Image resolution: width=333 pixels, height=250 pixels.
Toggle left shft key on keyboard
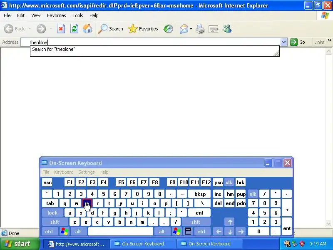pos(55,222)
